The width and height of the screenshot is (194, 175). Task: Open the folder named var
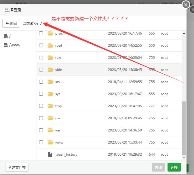pyautogui.click(x=58, y=130)
